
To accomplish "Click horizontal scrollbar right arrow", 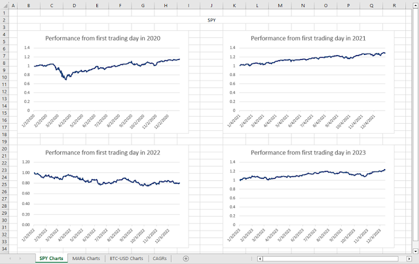I will click(x=409, y=259).
